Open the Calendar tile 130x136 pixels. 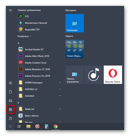(x=75, y=23)
